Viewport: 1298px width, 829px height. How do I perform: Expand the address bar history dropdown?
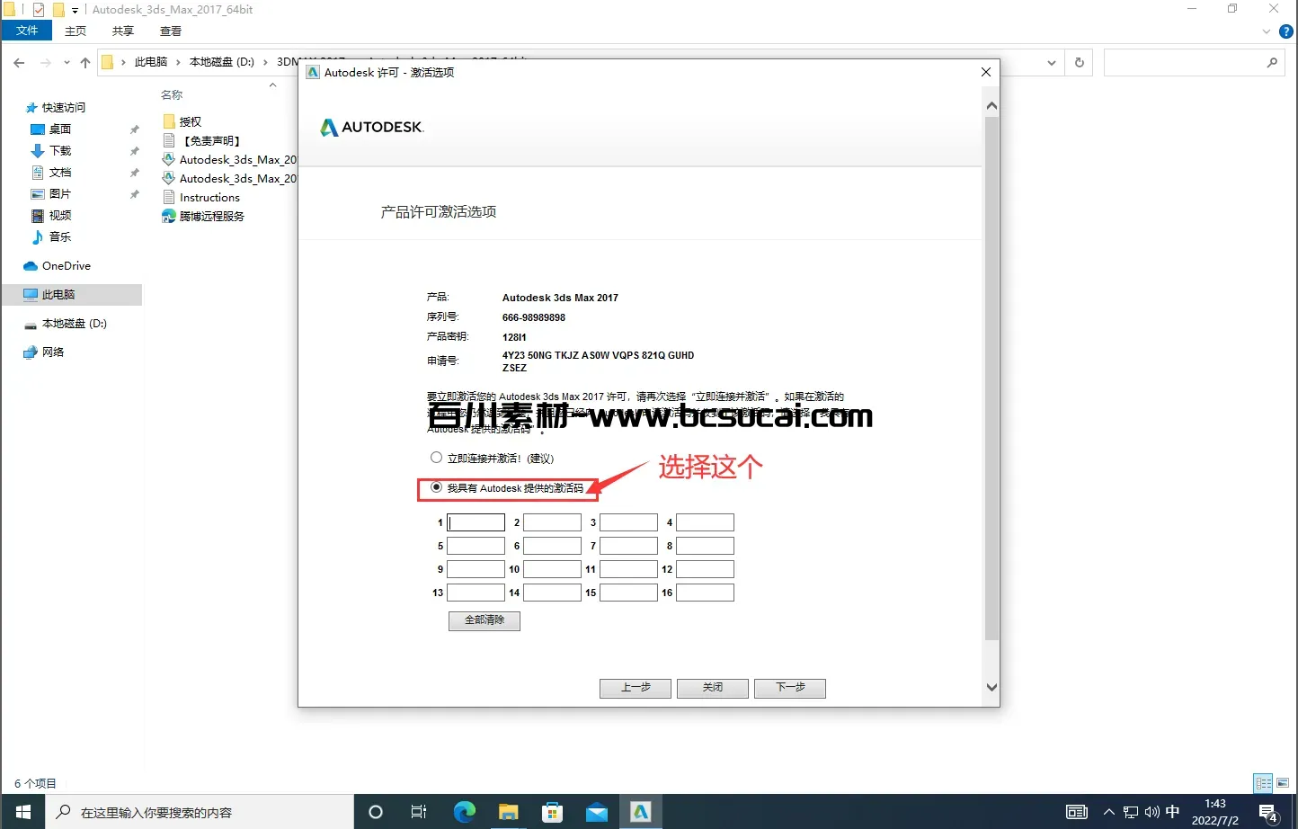click(x=1051, y=62)
